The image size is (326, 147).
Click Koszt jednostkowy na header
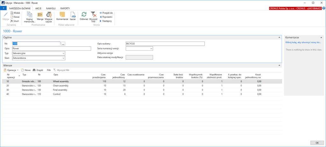point(253,76)
